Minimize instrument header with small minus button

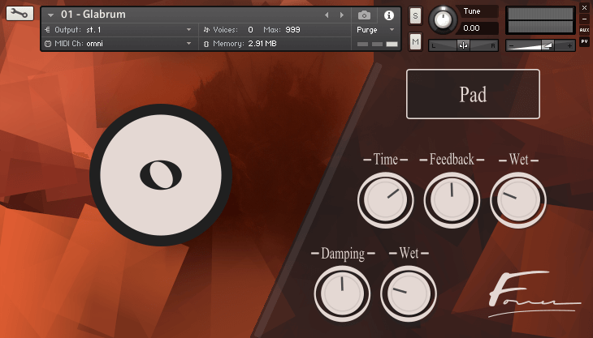click(584, 19)
